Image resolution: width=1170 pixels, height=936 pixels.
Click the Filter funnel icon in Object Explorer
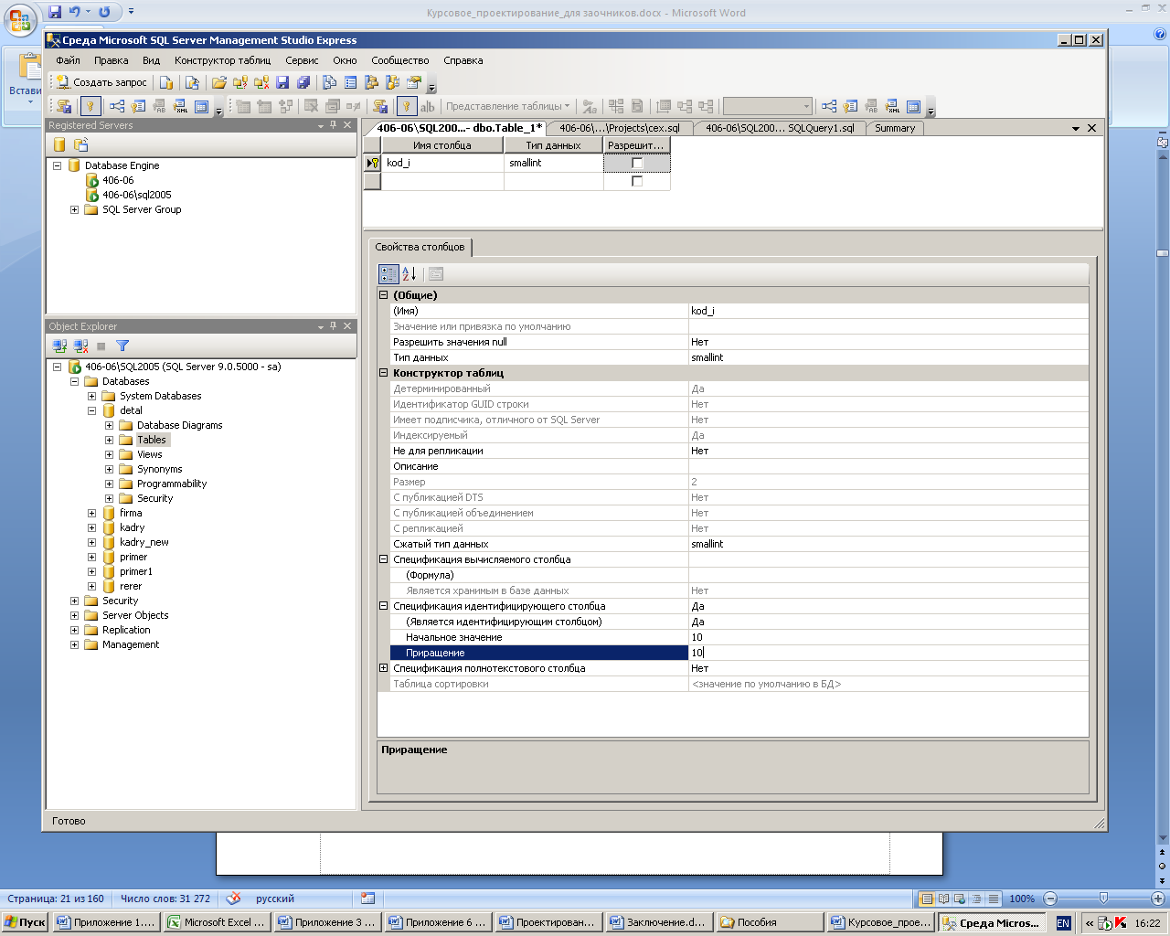point(122,346)
